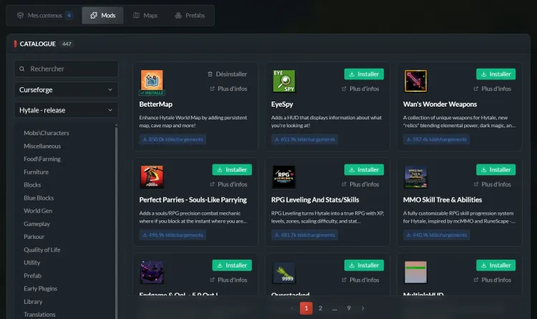The width and height of the screenshot is (537, 319).
Task: Click the MMO Skill Tree mod icon
Action: point(415,177)
